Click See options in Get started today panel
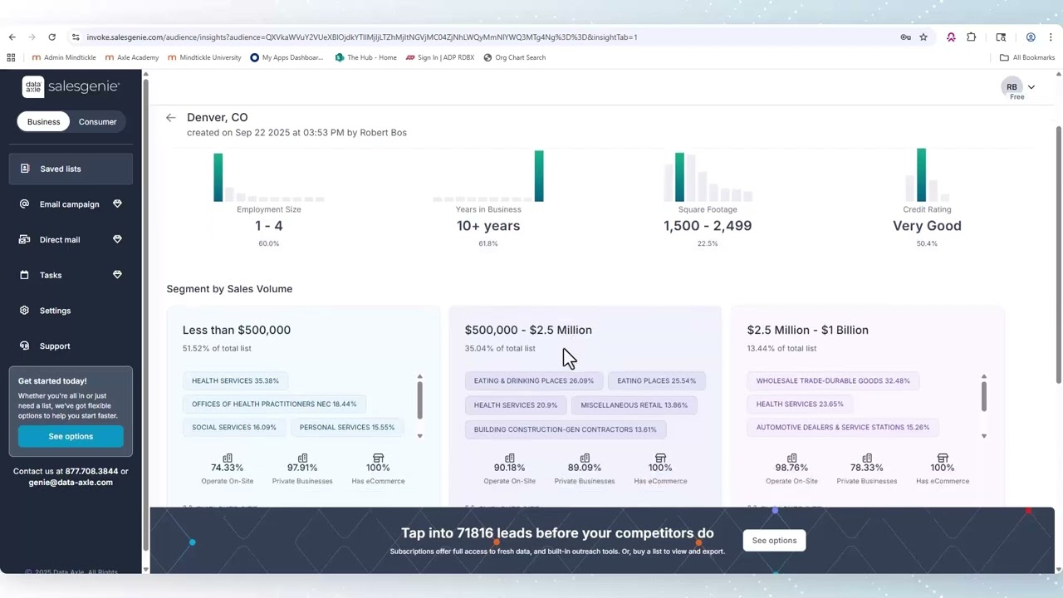Image resolution: width=1063 pixels, height=598 pixels. point(71,436)
